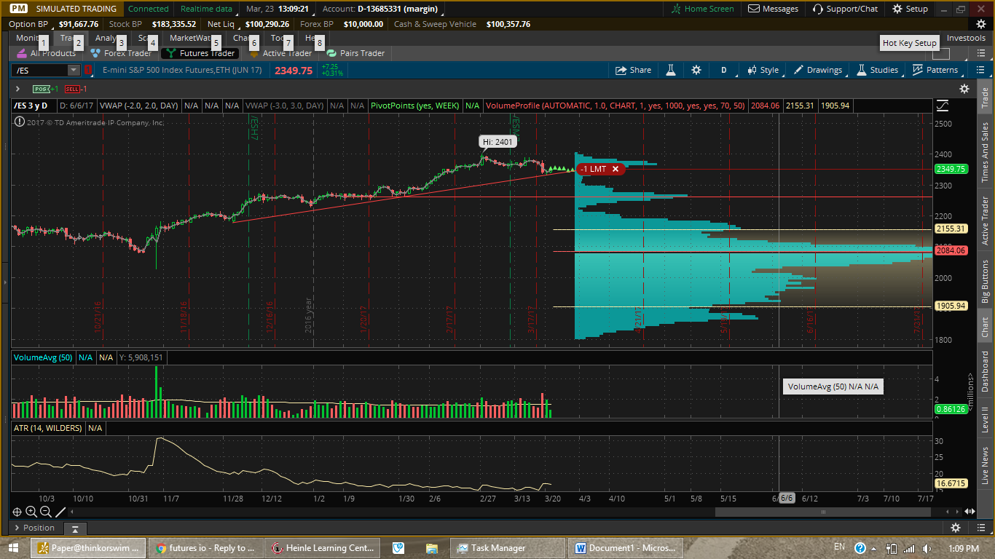Click the Position panel pin-up button
Image resolution: width=995 pixels, height=559 pixels.
tap(74, 528)
